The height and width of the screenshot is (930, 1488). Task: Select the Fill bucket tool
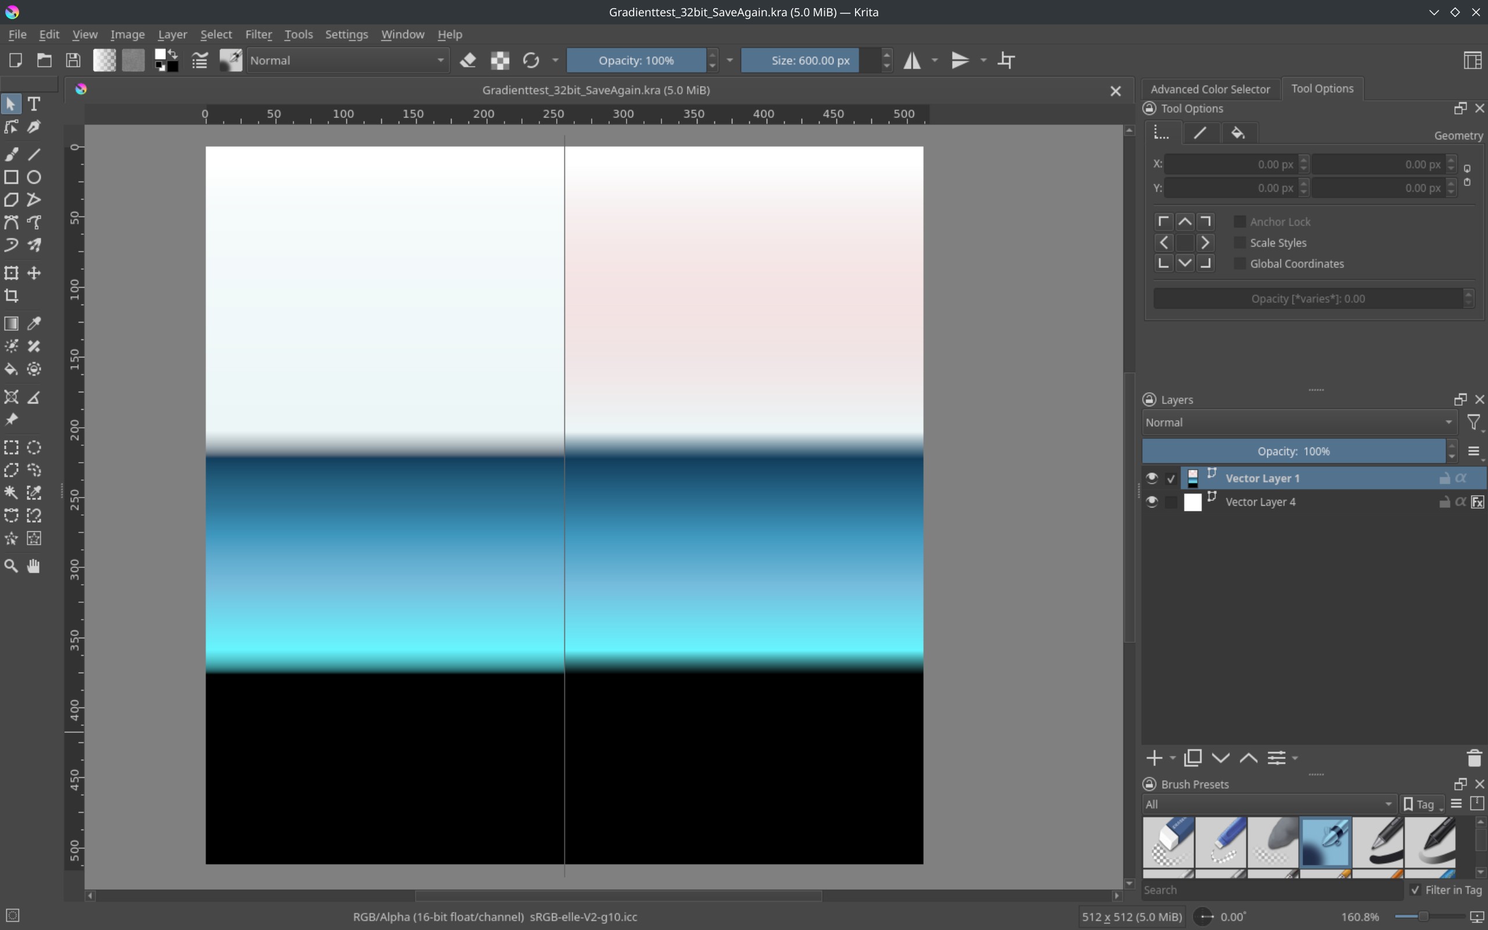[x=12, y=369]
